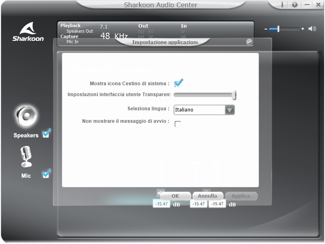Click the Sharkoon shark logo

(x=28, y=32)
